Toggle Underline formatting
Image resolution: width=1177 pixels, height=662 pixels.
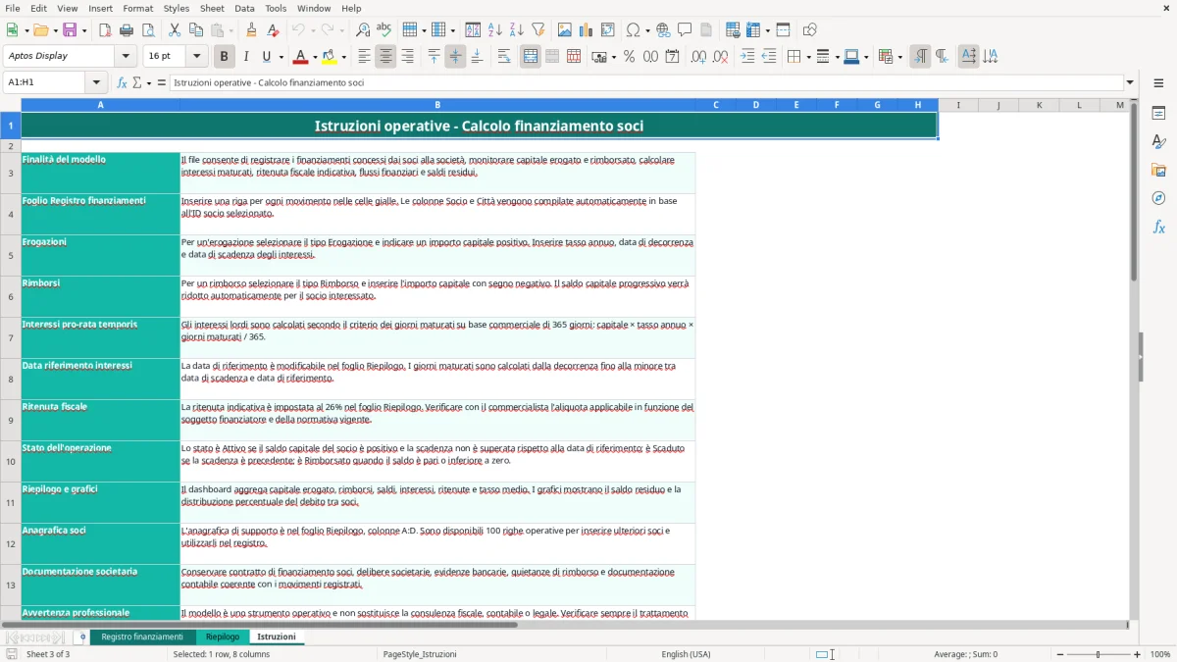pyautogui.click(x=266, y=57)
